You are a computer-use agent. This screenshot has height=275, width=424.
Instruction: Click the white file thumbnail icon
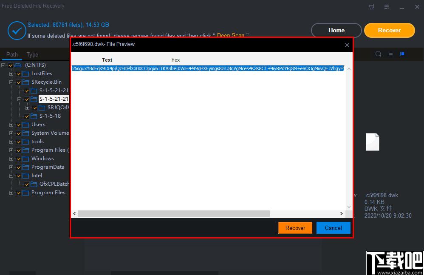372,142
